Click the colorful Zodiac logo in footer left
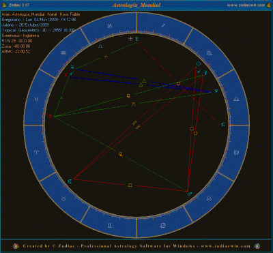 tap(16, 246)
